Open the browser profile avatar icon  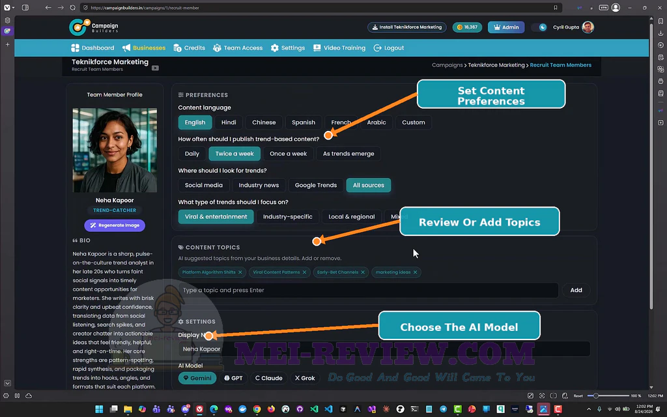[x=616, y=8]
